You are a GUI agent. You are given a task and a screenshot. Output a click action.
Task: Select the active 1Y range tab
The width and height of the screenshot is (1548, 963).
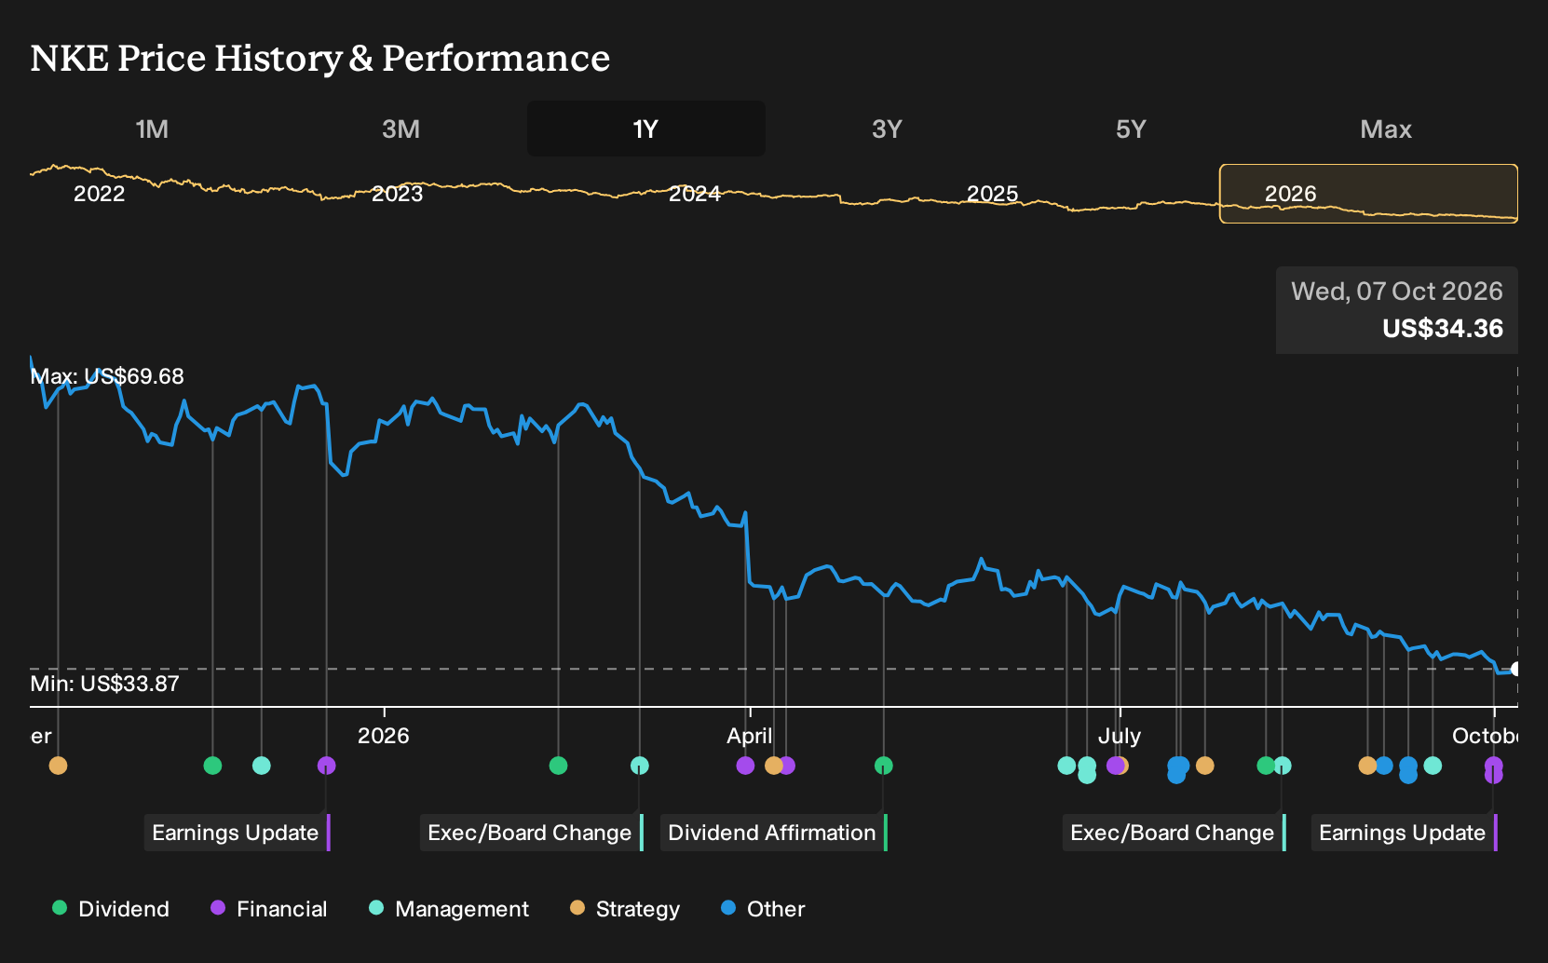646,129
